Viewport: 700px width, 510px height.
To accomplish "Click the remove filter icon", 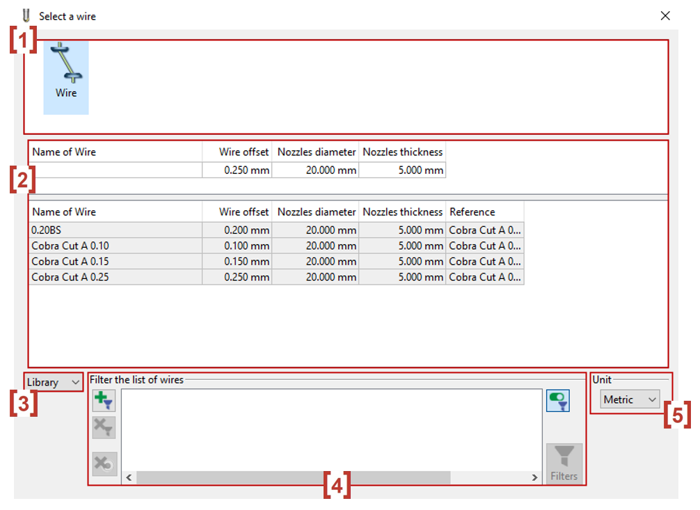I will click(104, 427).
